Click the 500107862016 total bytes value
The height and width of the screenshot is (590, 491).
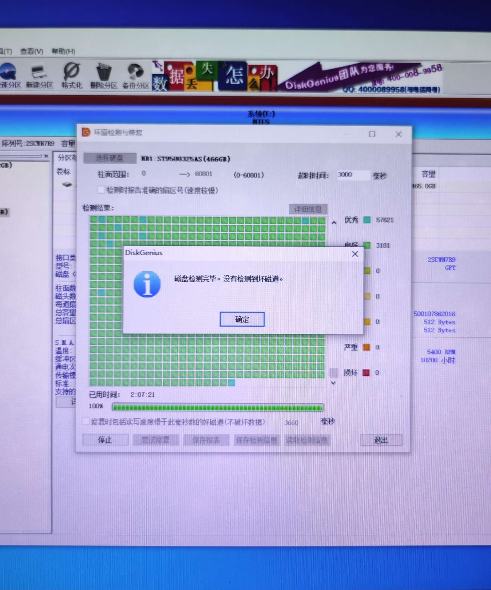coord(434,314)
